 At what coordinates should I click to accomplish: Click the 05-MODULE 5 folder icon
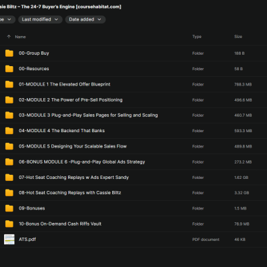tap(9, 146)
